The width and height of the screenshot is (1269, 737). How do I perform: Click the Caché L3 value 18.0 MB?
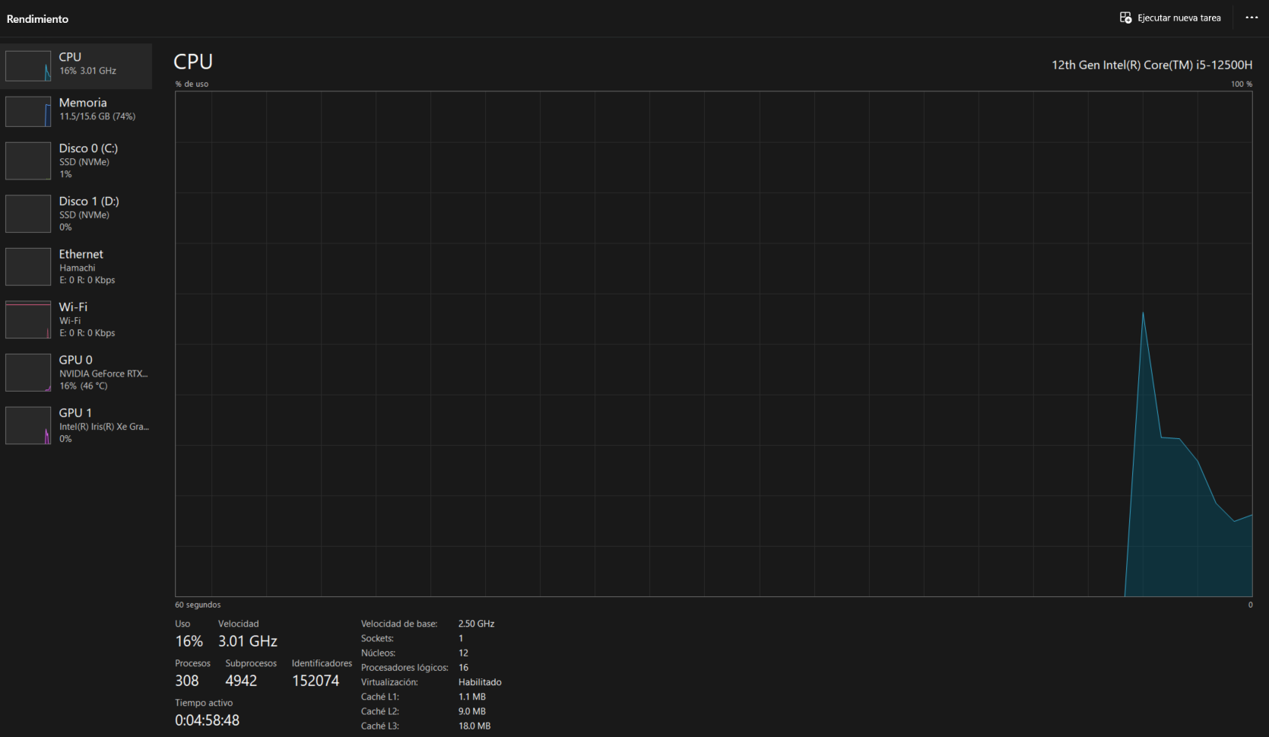pos(474,726)
